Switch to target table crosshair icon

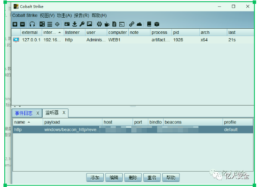[x=57, y=24]
